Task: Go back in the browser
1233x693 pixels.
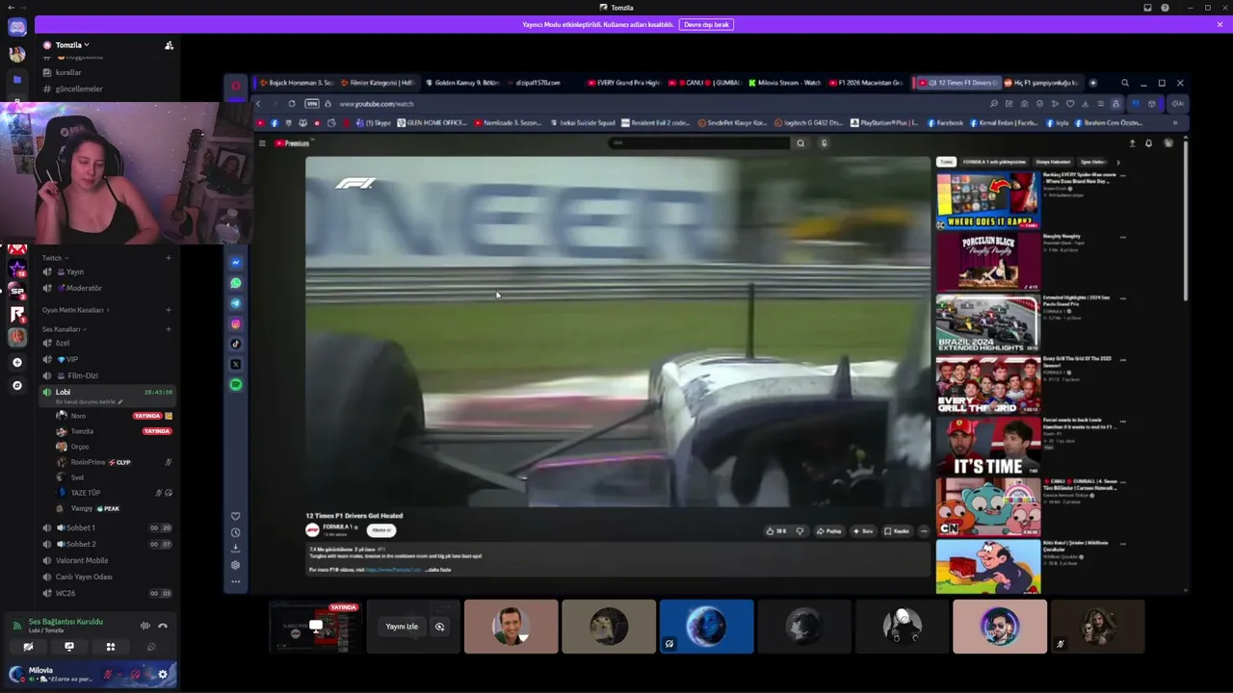Action: click(x=257, y=104)
